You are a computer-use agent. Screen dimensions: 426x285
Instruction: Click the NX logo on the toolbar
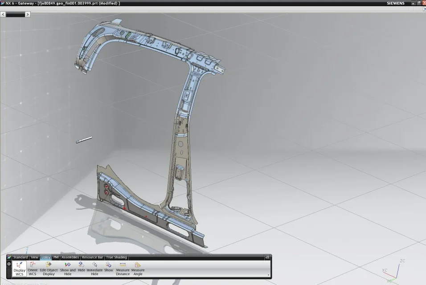click(x=9, y=257)
